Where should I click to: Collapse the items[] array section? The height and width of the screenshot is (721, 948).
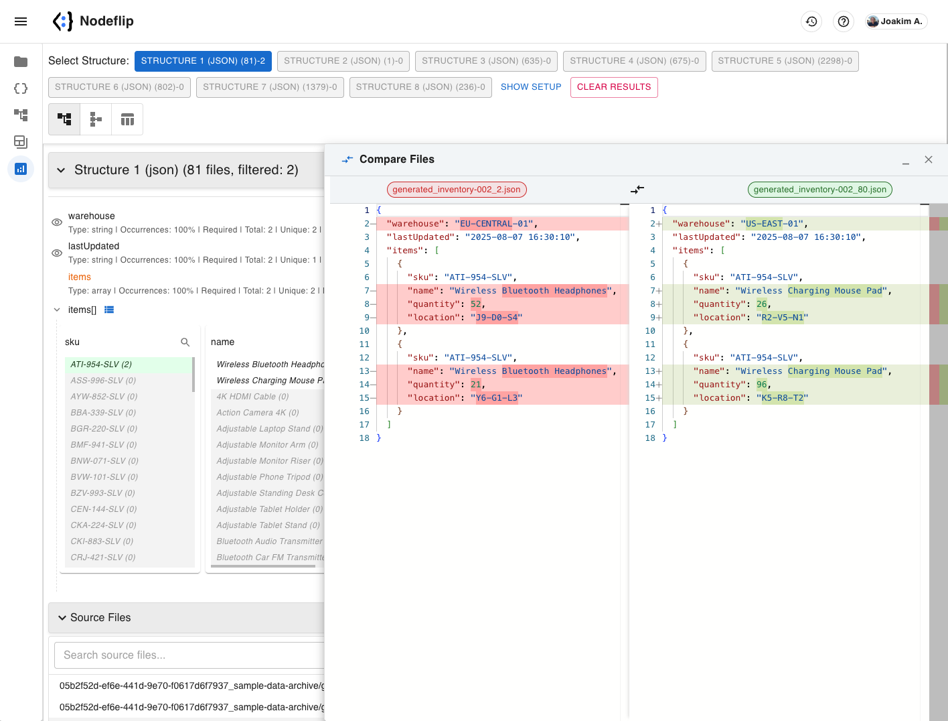[x=56, y=310]
